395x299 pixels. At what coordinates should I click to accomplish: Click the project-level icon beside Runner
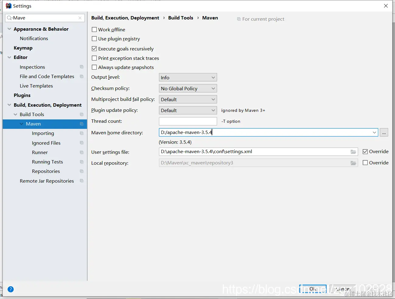click(81, 152)
